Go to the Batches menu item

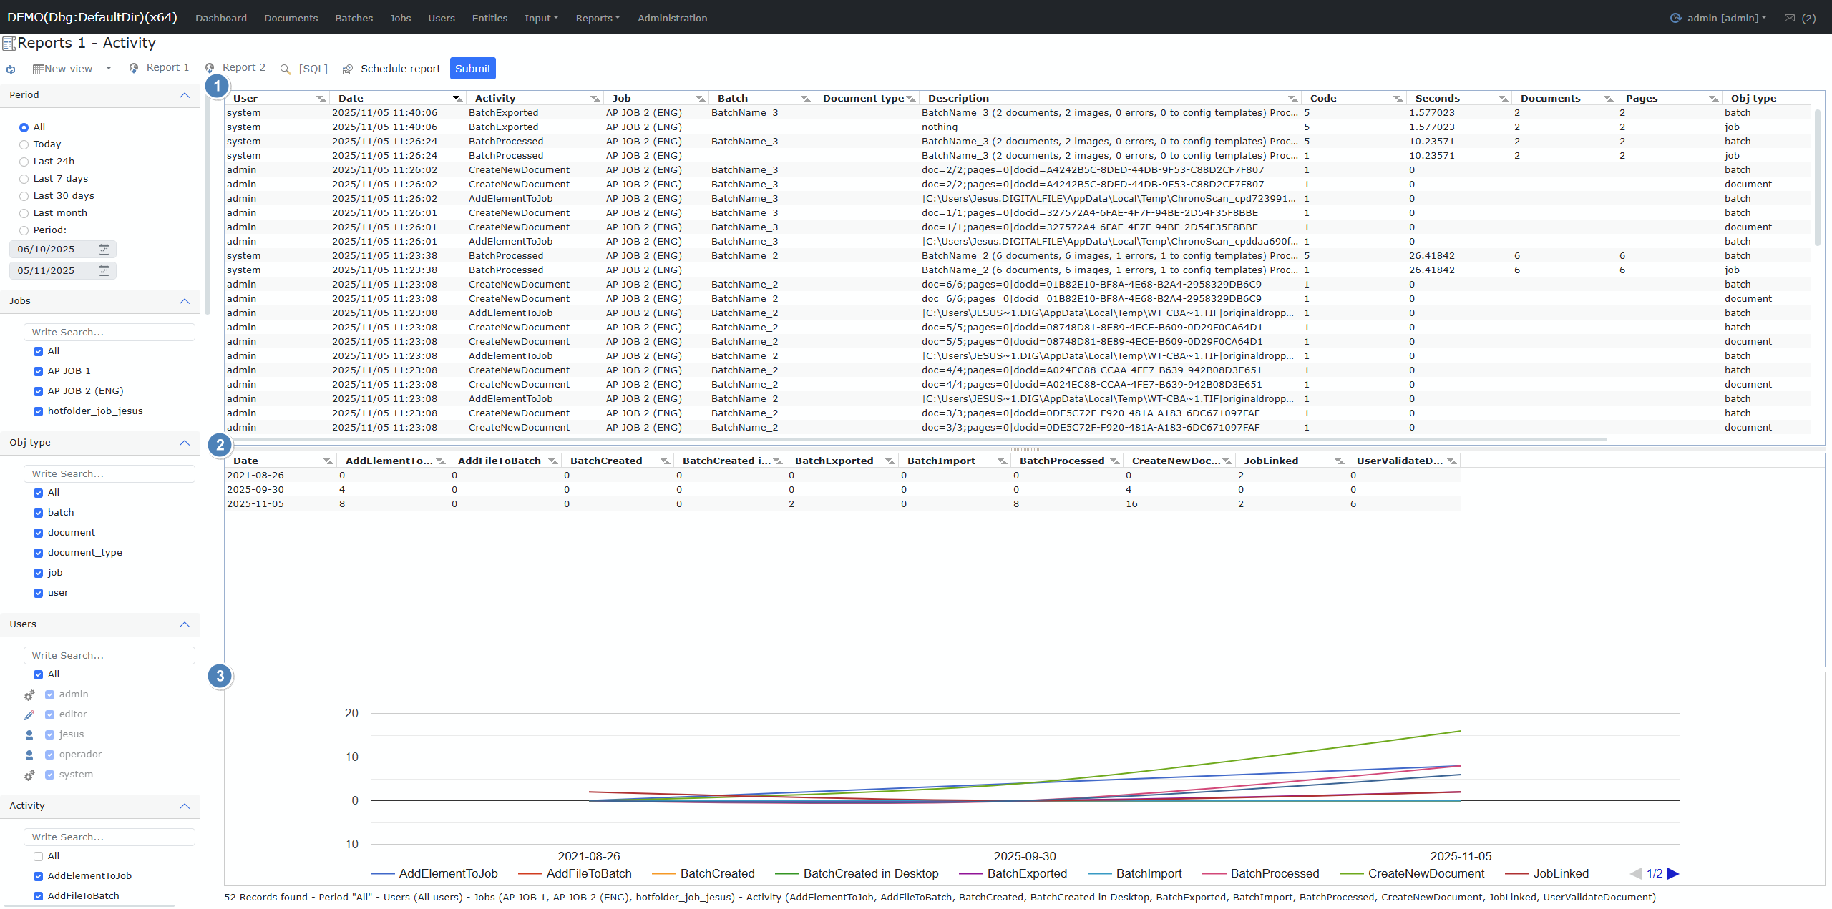(x=354, y=18)
